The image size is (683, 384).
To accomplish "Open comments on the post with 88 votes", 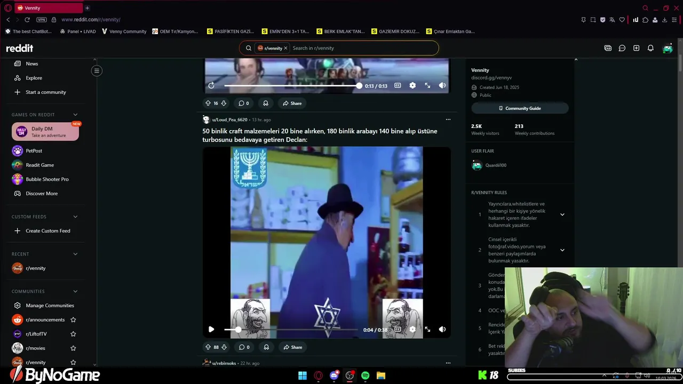I will pos(244,347).
